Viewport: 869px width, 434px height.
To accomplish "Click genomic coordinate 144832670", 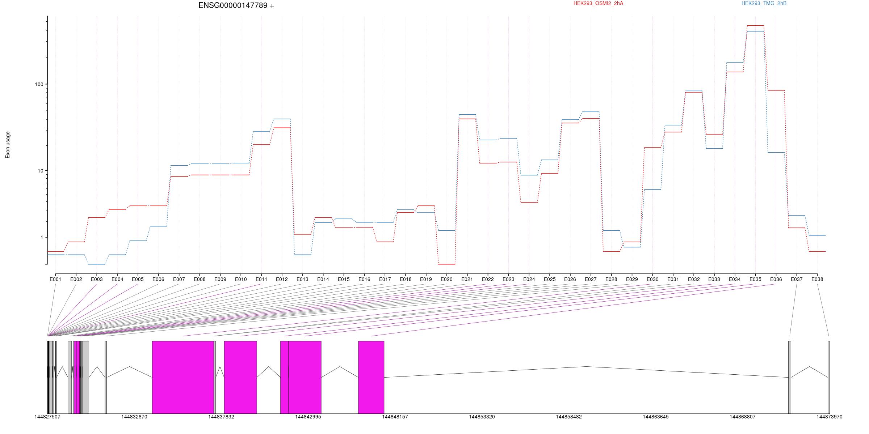I will pos(134,417).
